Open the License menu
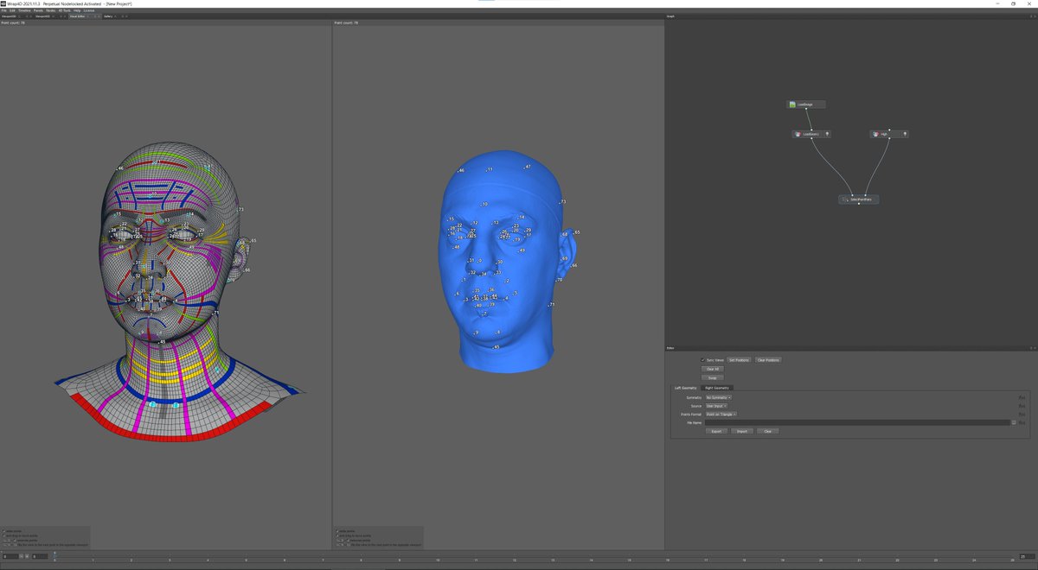The image size is (1038, 570). [89, 10]
